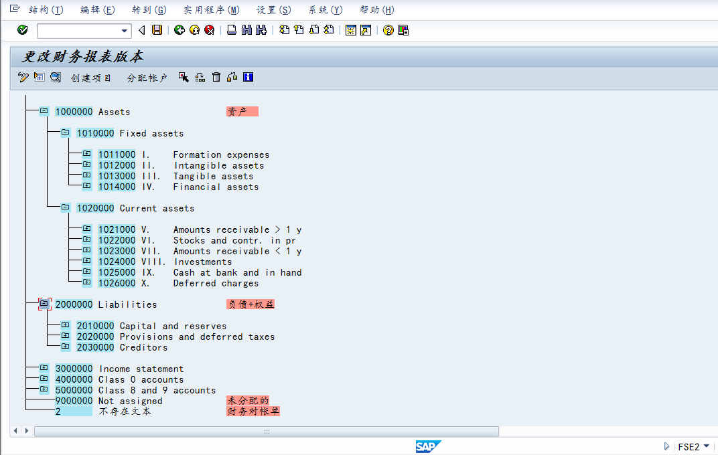Click the Reassign hierarchy icon
Screen dimensions: 718x455
coord(200,77)
